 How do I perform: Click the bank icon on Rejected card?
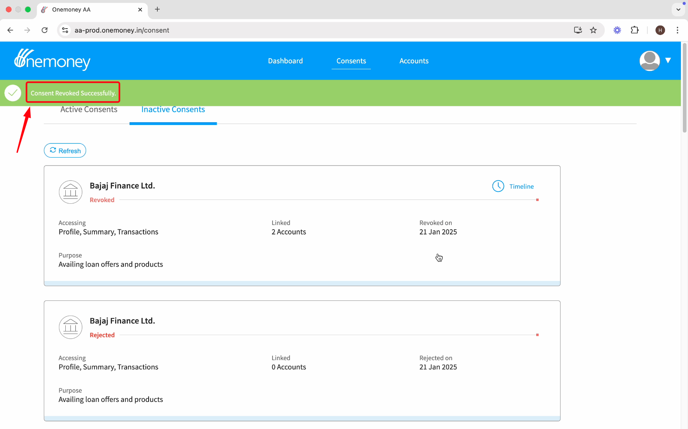(71, 327)
